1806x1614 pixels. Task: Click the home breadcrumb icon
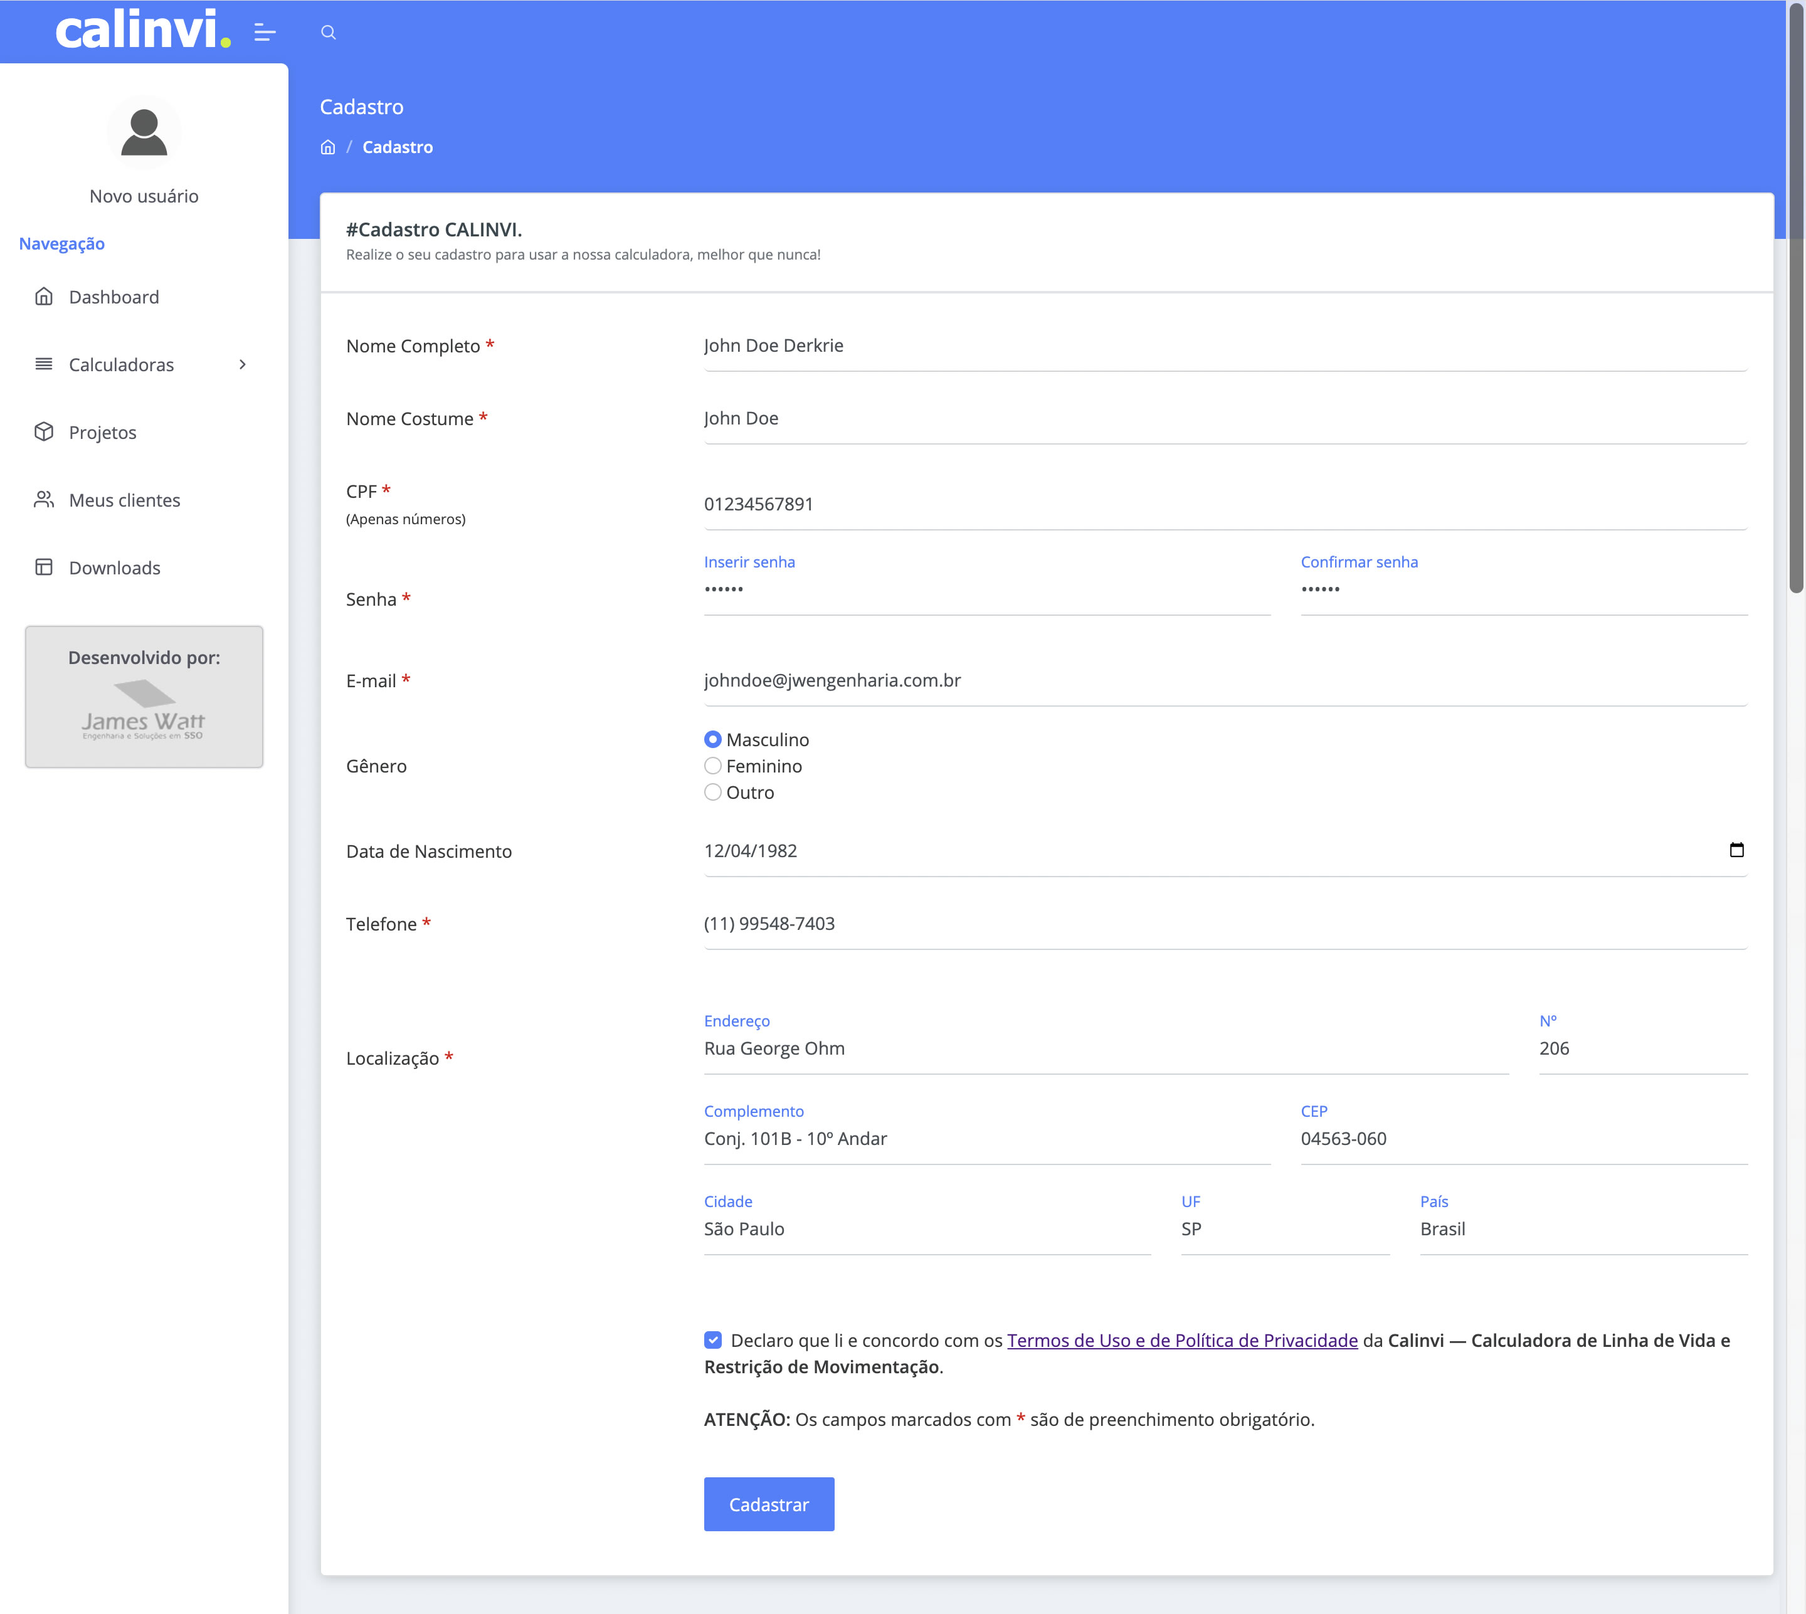tap(327, 147)
